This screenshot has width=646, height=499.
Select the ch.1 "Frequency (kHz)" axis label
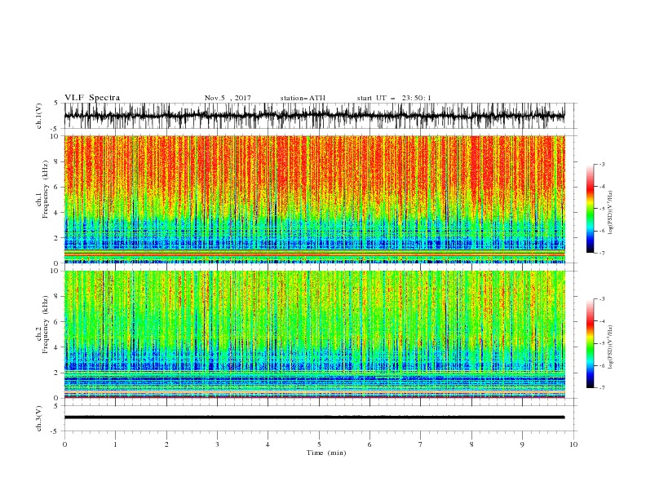[x=45, y=190]
